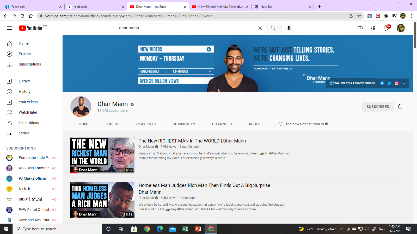Open the channel PLAYLISTS tab

146,124
